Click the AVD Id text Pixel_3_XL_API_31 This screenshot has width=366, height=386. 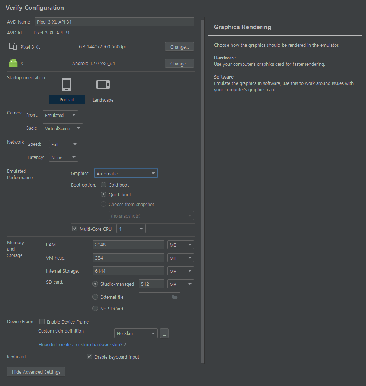52,33
